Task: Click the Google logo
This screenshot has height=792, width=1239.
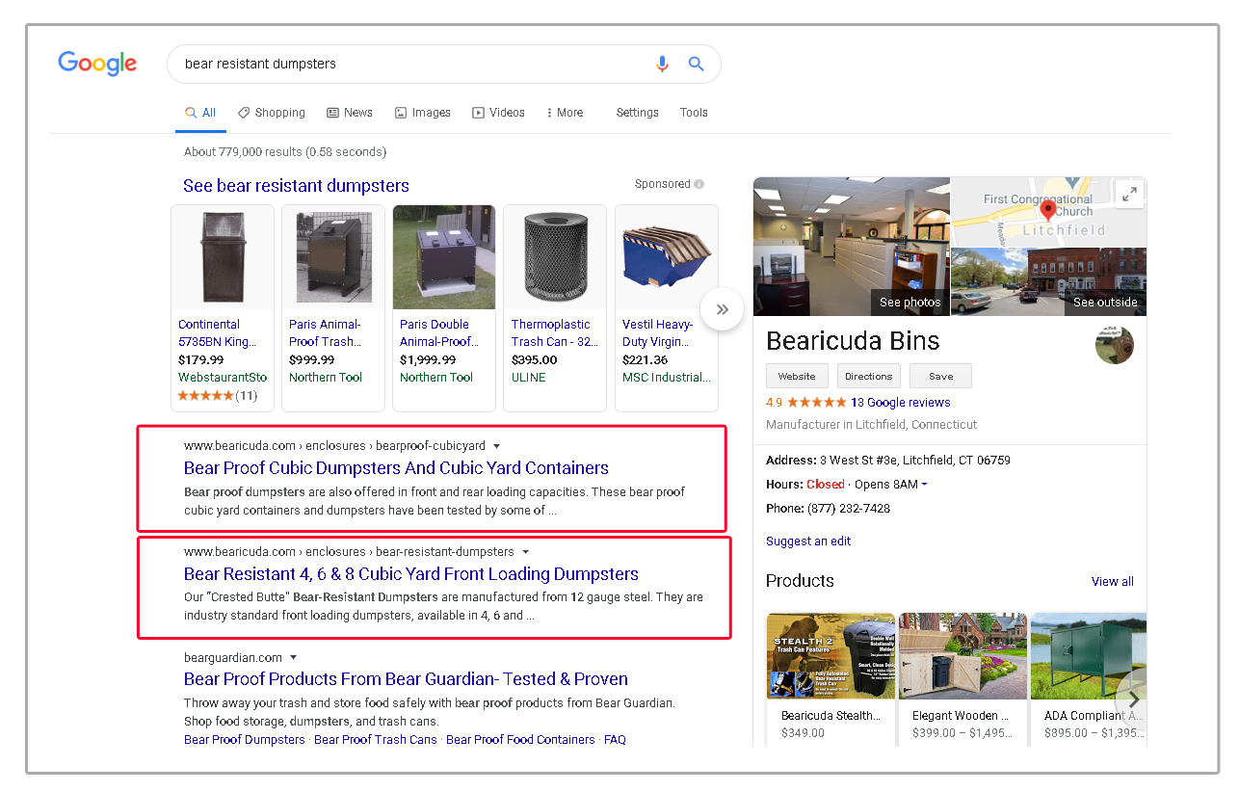Action: coord(97,64)
